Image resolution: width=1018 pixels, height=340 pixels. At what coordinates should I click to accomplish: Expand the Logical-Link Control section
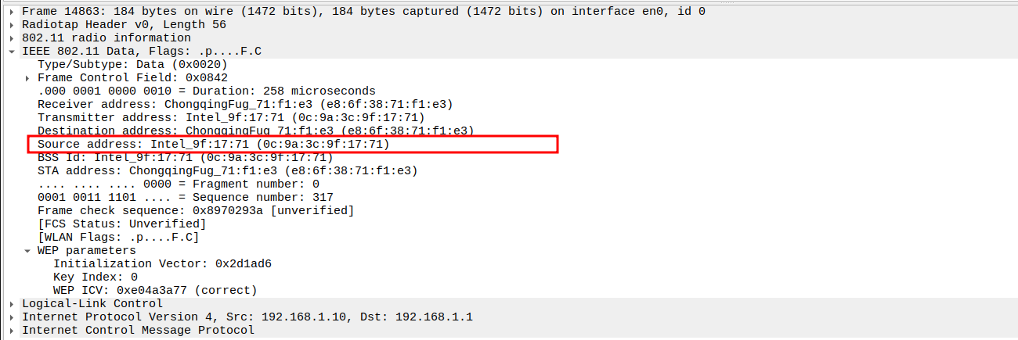pos(12,303)
